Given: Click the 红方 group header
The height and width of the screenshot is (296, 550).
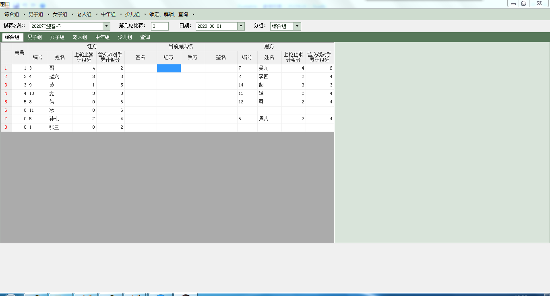Looking at the screenshot, I should [92, 47].
